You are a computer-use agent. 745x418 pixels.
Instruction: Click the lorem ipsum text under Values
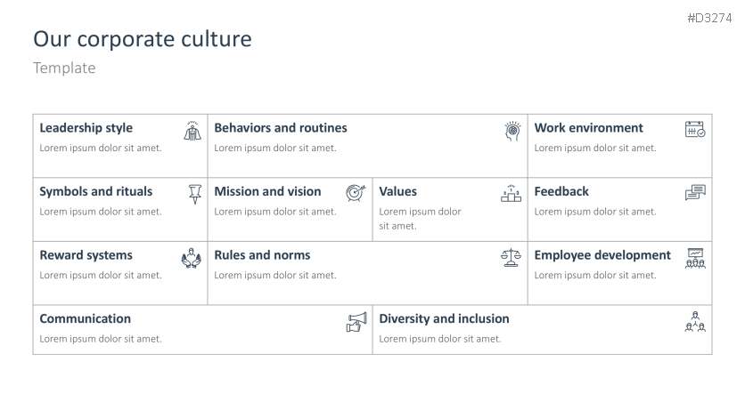(x=420, y=219)
